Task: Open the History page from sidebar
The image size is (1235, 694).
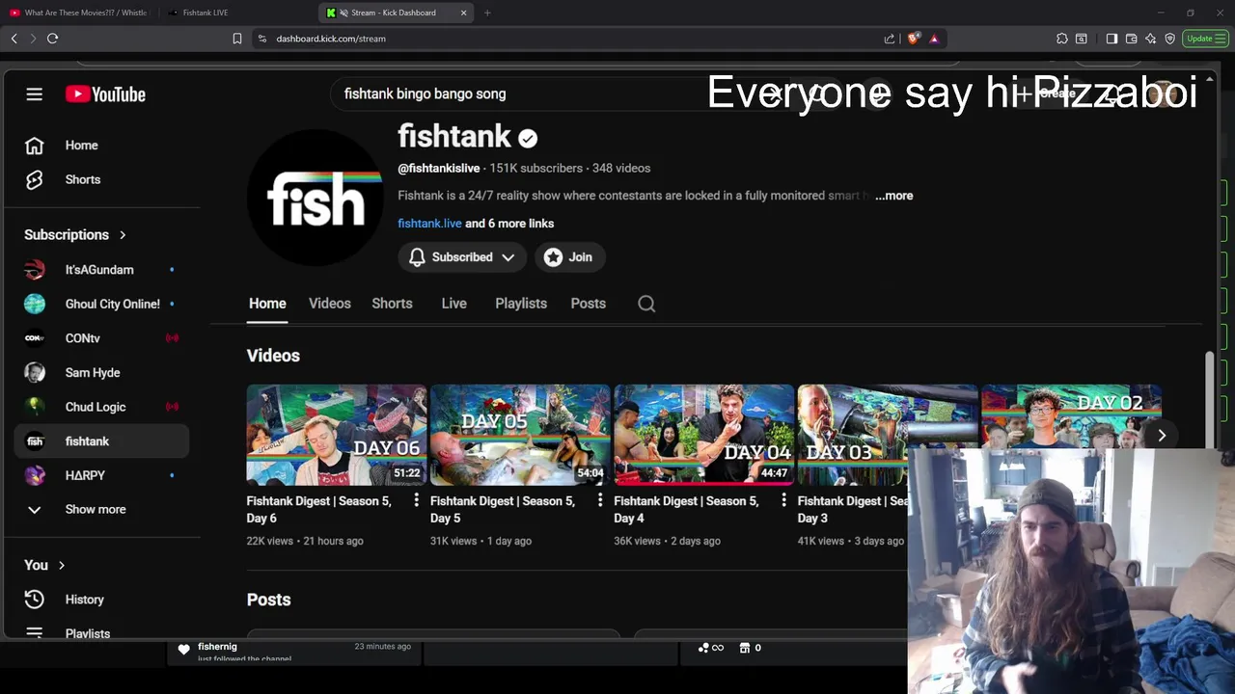Action: [x=102, y=600]
